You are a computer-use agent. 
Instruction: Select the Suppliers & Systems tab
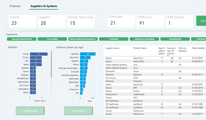tap(44, 6)
